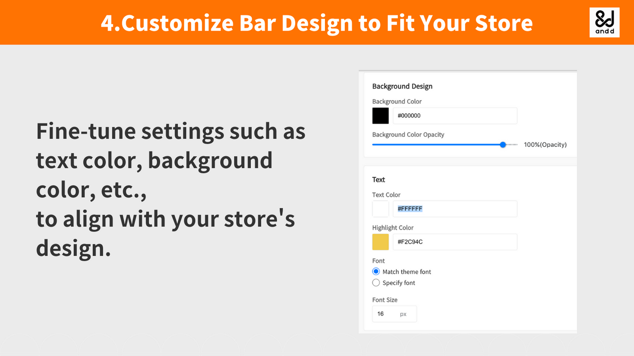
Task: Click the Background Color Opacity label
Action: click(x=408, y=134)
